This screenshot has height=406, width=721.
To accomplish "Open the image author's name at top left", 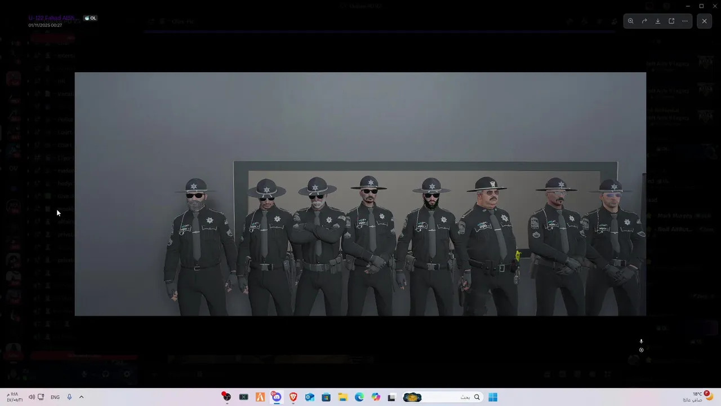I will [x=54, y=18].
